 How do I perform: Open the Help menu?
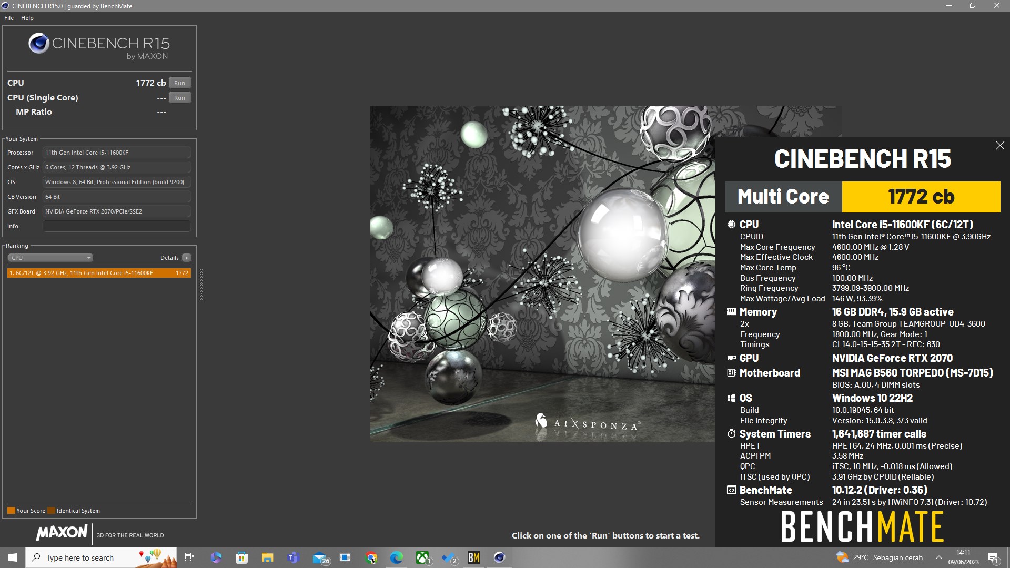27,18
